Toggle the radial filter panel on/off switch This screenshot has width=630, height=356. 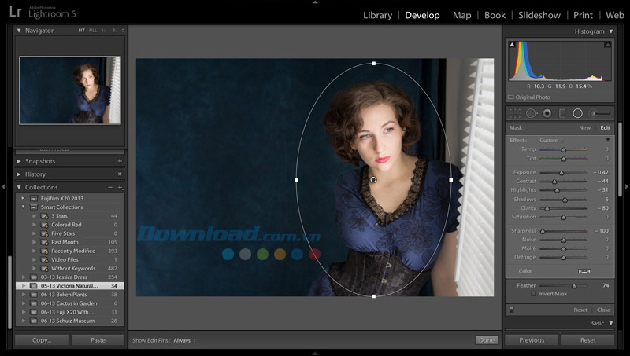[513, 310]
